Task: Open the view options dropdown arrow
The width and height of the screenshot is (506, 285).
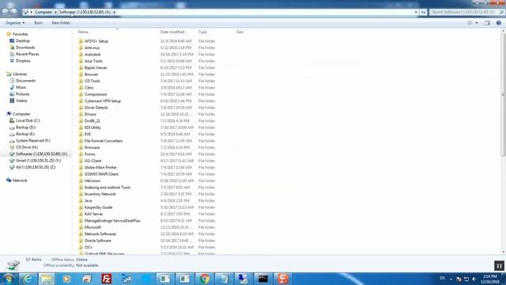Action: point(477,23)
